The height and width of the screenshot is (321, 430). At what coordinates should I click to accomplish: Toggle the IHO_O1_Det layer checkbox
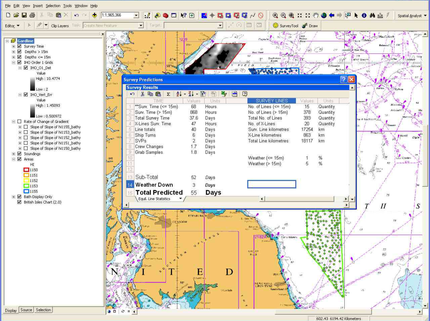click(26, 68)
